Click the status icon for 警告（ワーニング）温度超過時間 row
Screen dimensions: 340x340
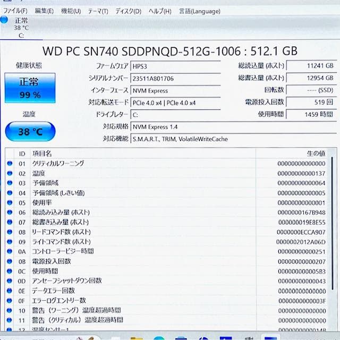tap(10, 310)
